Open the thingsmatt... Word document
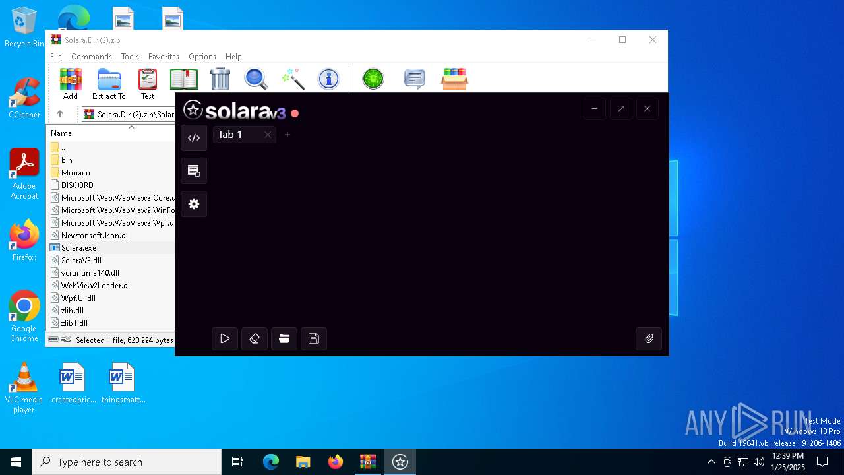Screen dimensions: 844x475 (122, 383)
